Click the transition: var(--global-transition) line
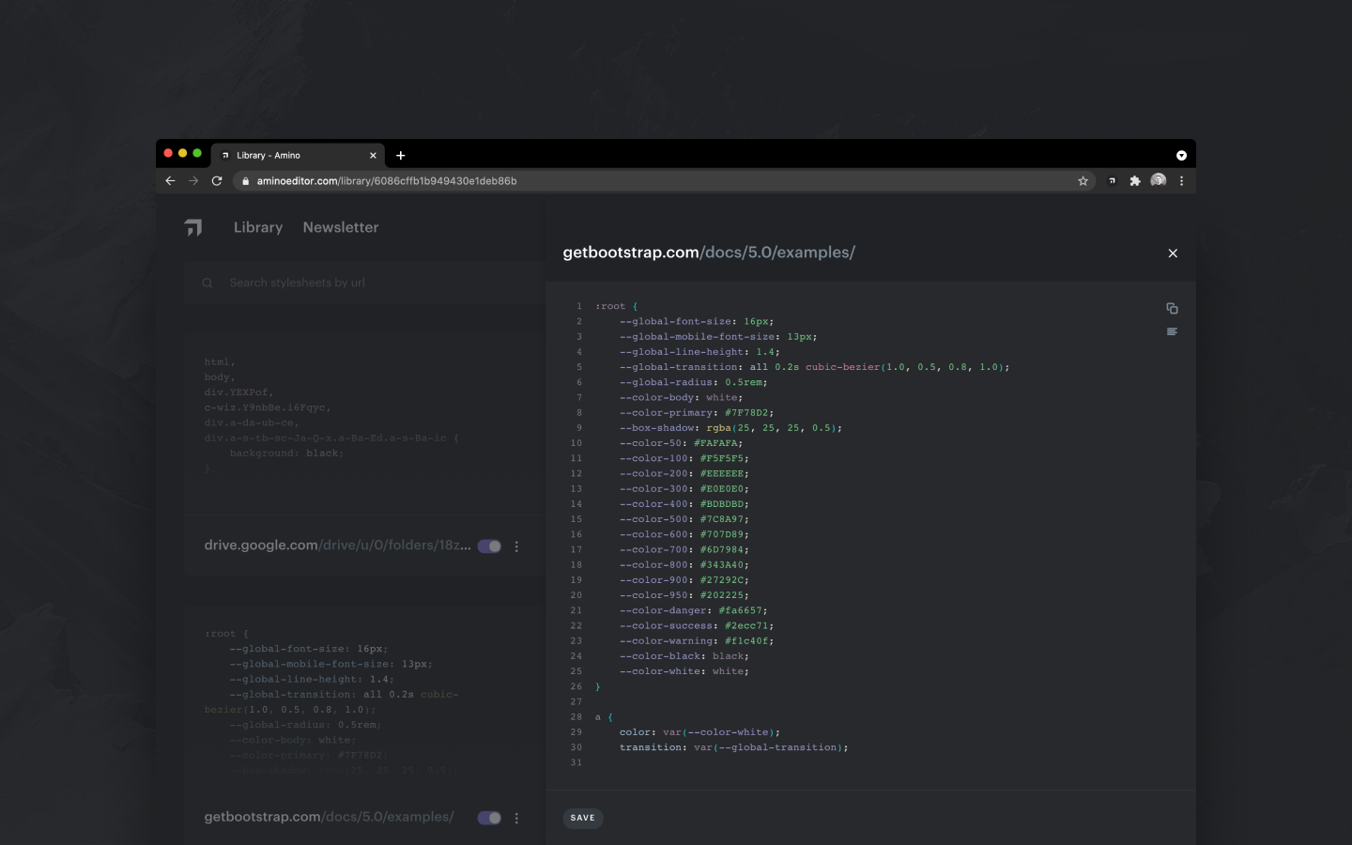The image size is (1352, 845). (733, 747)
